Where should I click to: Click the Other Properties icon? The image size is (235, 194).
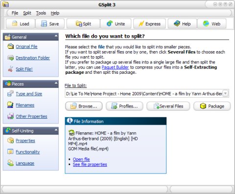coord(10,116)
